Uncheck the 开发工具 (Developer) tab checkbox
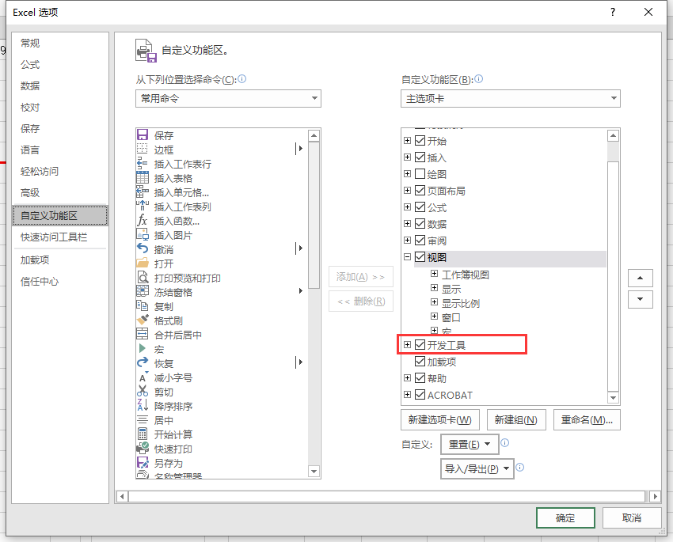 pos(420,345)
